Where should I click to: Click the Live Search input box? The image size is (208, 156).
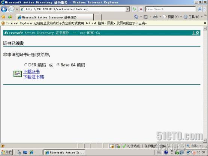171,9
